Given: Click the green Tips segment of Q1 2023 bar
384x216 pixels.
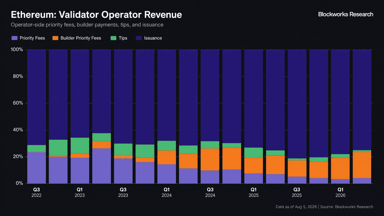Looking at the screenshot, I should pos(80,146).
